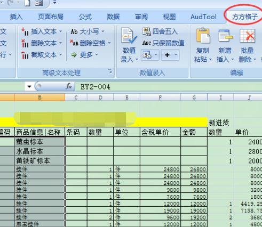Open the AudTool tab
The width and height of the screenshot is (262, 227).
point(203,17)
